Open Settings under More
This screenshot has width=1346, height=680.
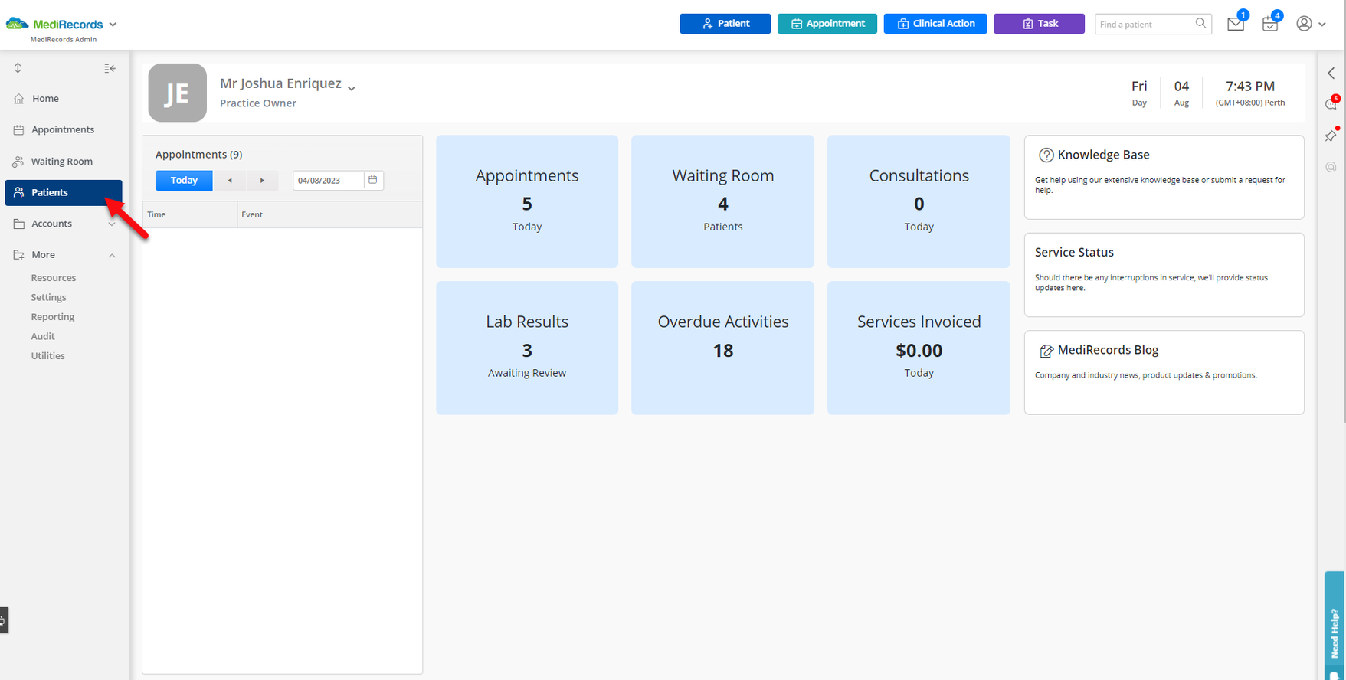48,297
